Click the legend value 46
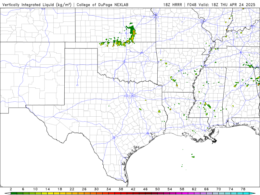The width and height of the screenshot is (260, 195). click(x=145, y=189)
